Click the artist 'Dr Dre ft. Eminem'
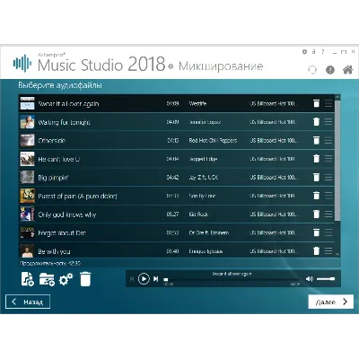This screenshot has height=359, width=359. click(x=209, y=232)
